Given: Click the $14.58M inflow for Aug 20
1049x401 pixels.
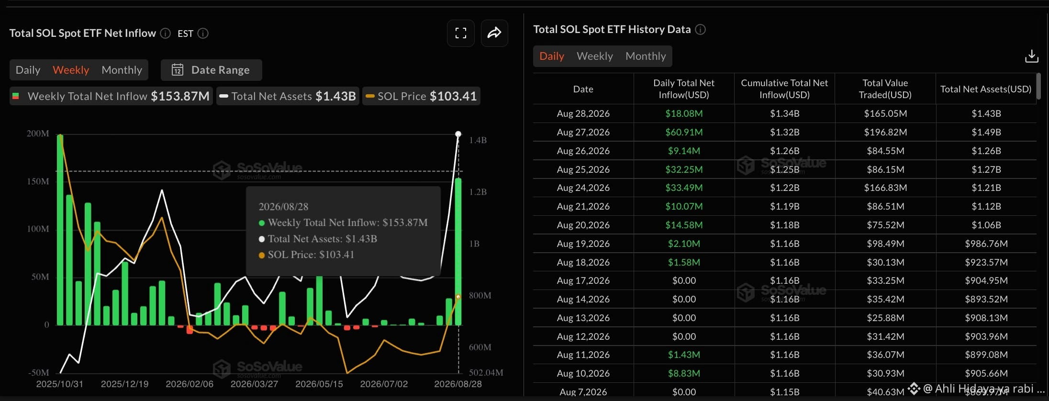Looking at the screenshot, I should pyautogui.click(x=684, y=225).
